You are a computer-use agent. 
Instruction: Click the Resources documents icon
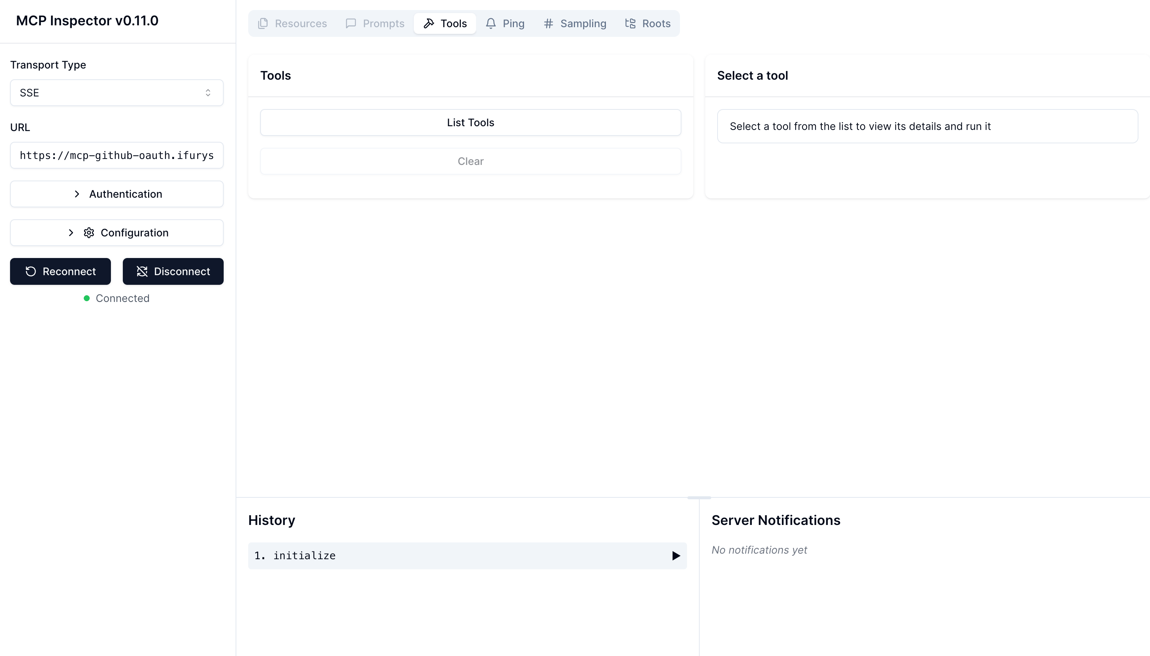263,23
